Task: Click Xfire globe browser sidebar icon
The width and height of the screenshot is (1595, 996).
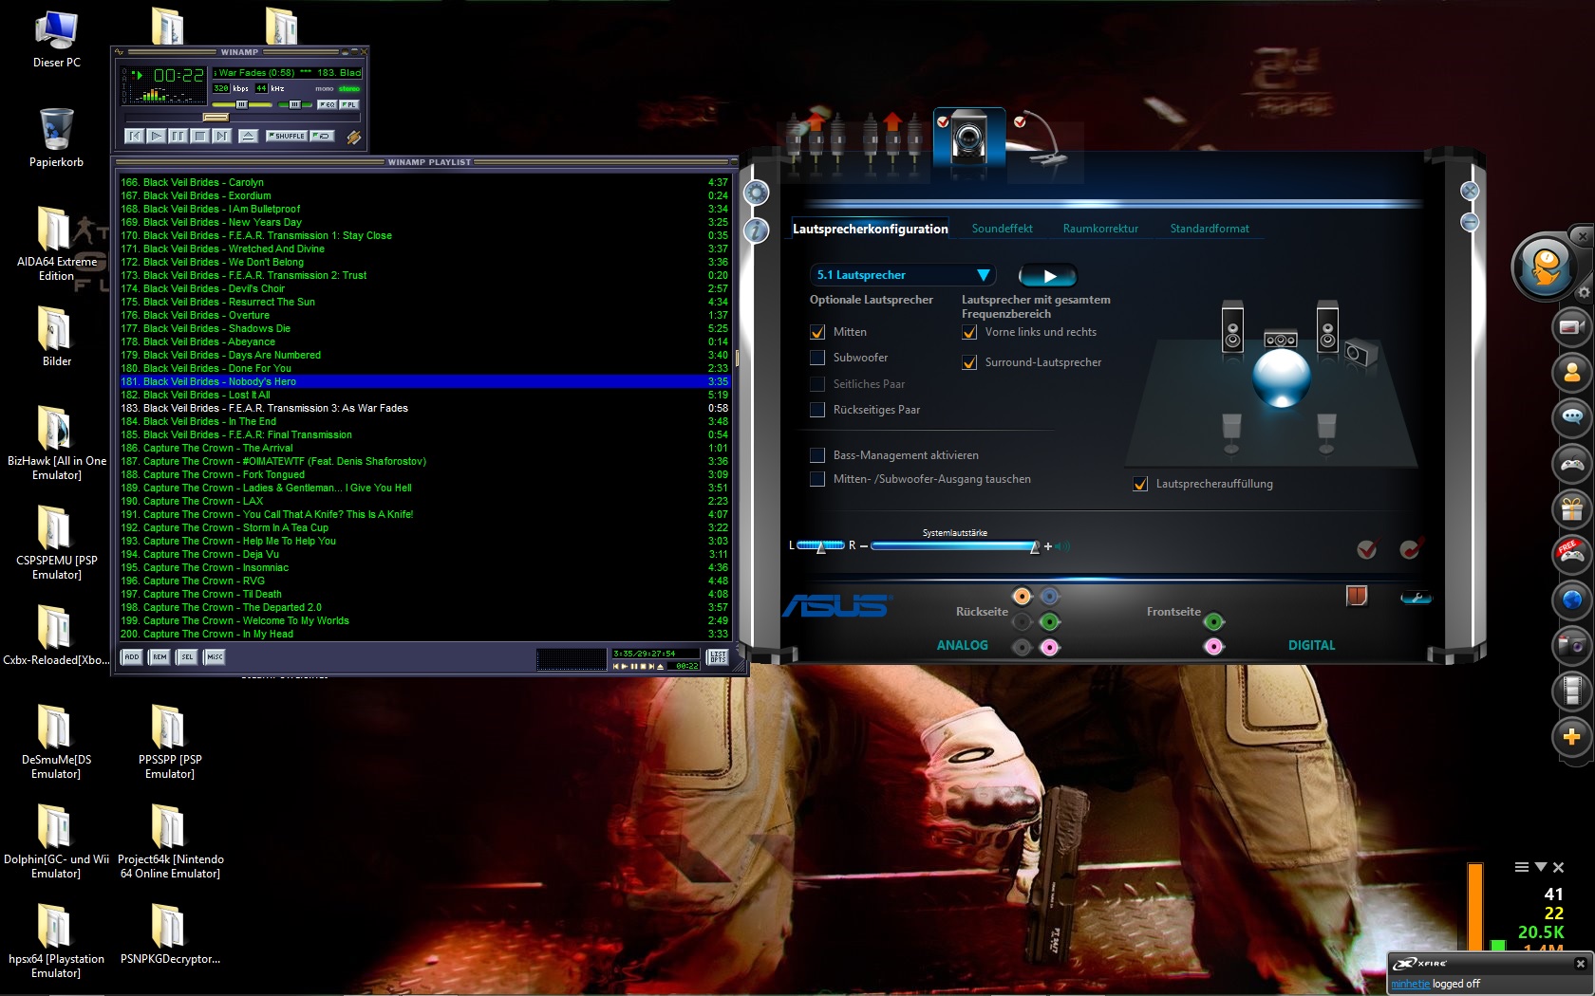Action: pyautogui.click(x=1572, y=600)
